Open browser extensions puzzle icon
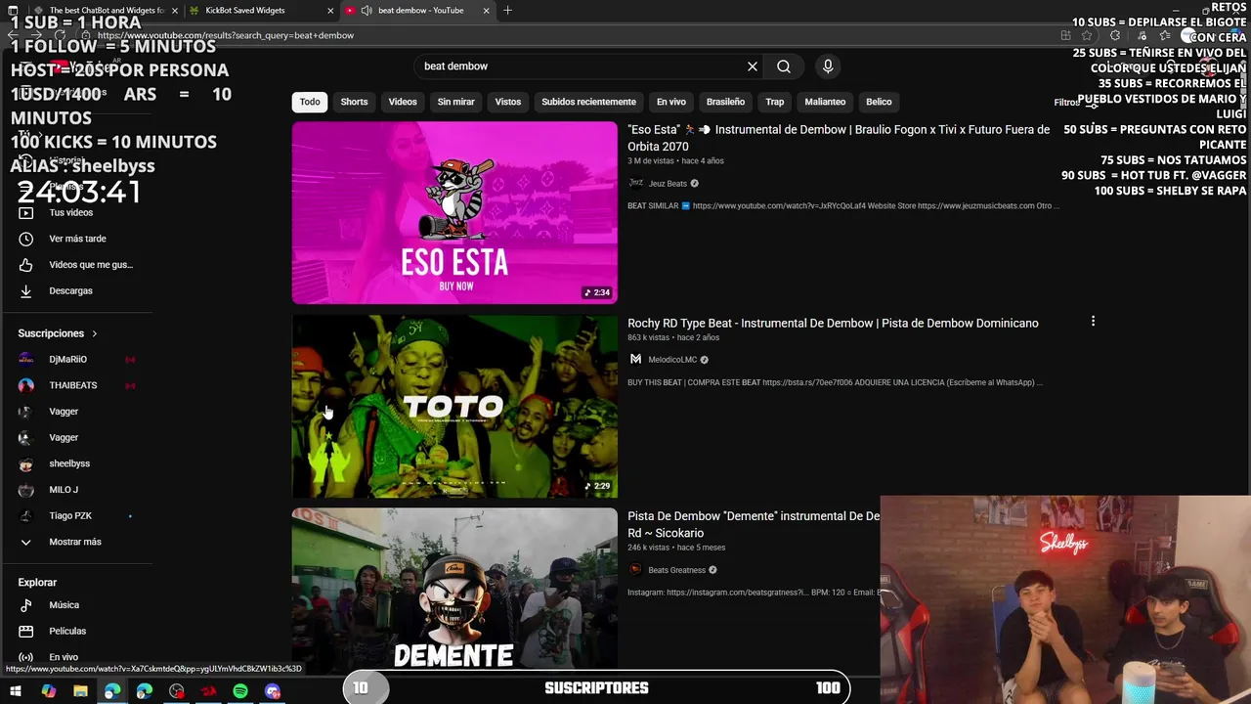This screenshot has width=1251, height=704. (1115, 35)
